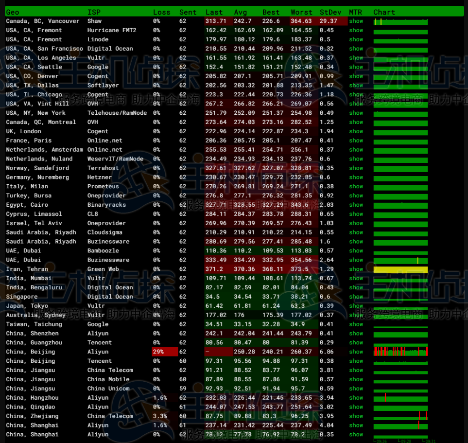Click show link for Singapore Digital Ocean
The height and width of the screenshot is (443, 468).
(x=356, y=297)
